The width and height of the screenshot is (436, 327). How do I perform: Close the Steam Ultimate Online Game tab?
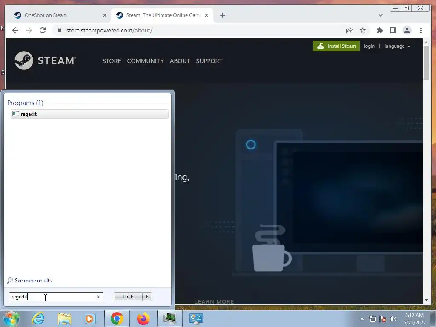coord(207,15)
